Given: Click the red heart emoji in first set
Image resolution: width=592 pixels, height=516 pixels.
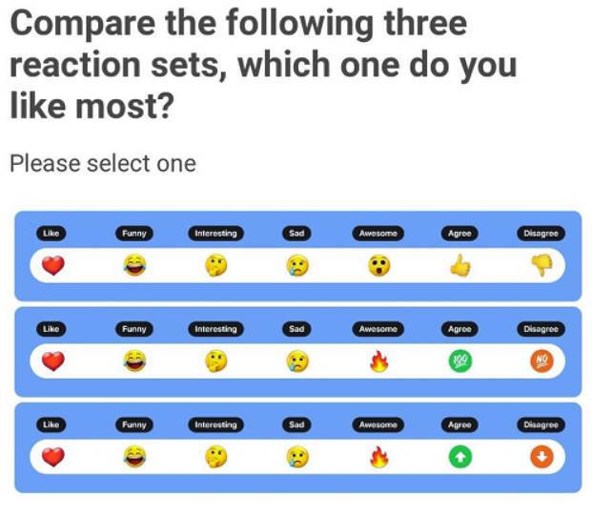Looking at the screenshot, I should [52, 268].
